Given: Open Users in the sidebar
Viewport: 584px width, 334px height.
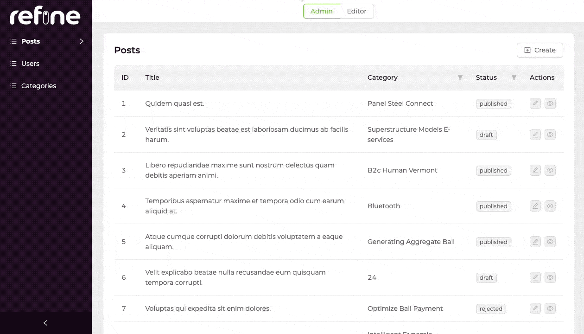Looking at the screenshot, I should (x=30, y=64).
